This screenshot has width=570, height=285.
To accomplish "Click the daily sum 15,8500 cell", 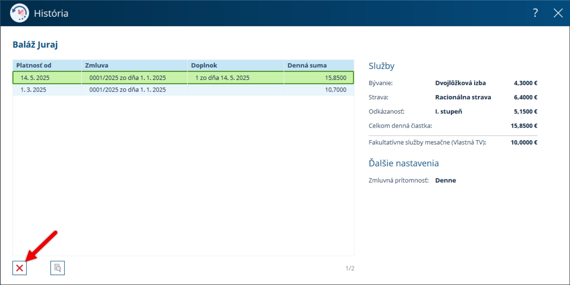I will coord(319,78).
